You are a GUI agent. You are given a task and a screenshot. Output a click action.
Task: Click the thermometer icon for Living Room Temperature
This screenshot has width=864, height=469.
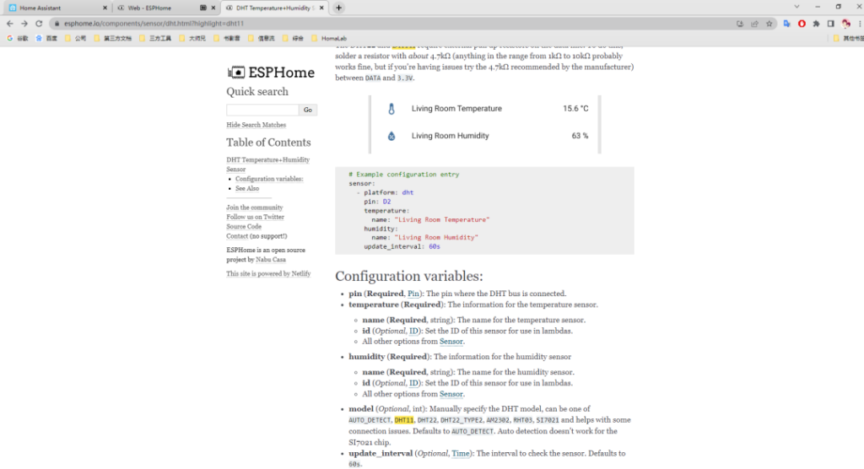(x=391, y=109)
